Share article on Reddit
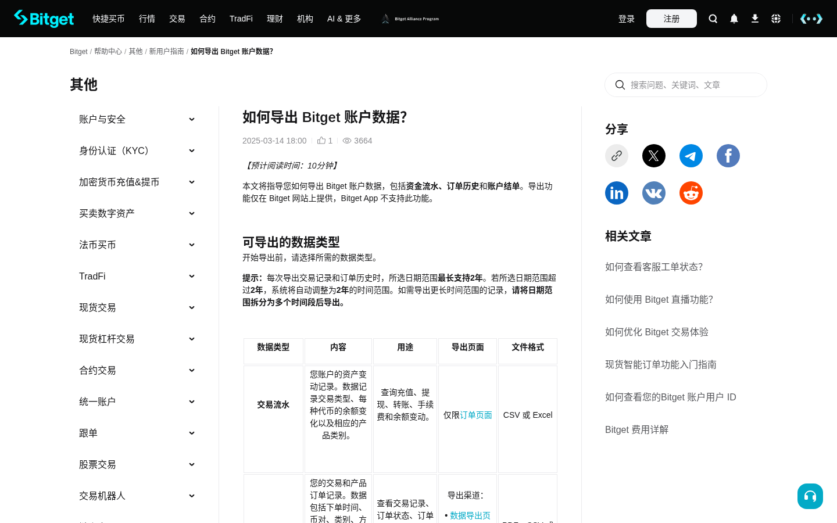Image resolution: width=837 pixels, height=523 pixels. [x=691, y=193]
